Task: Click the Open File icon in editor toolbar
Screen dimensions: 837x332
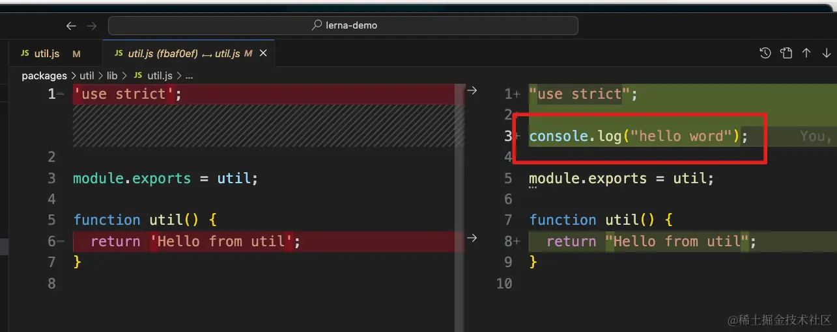Action: tap(786, 53)
